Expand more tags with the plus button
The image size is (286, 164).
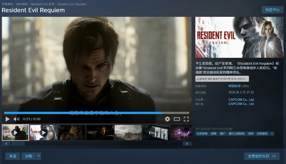[x=272, y=134]
